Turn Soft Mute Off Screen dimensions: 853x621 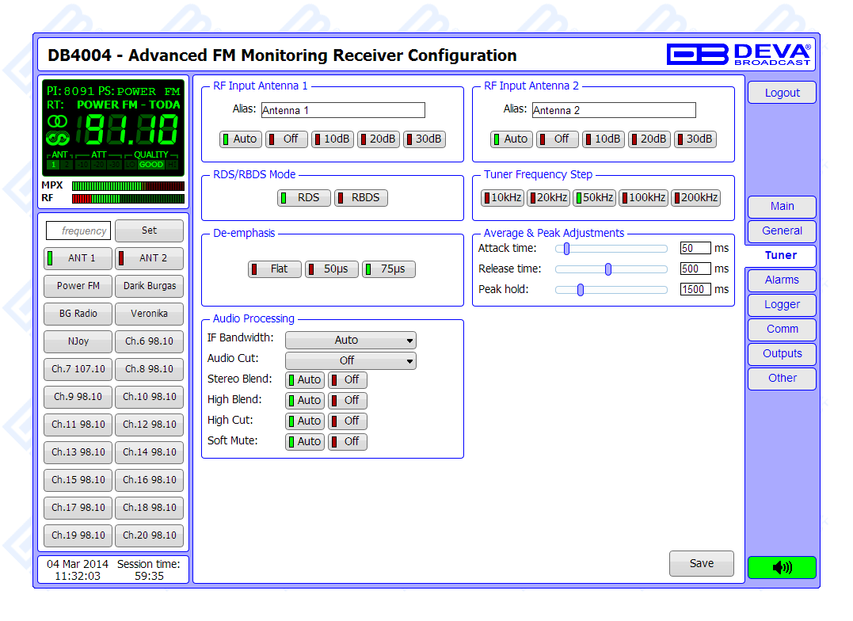[348, 441]
